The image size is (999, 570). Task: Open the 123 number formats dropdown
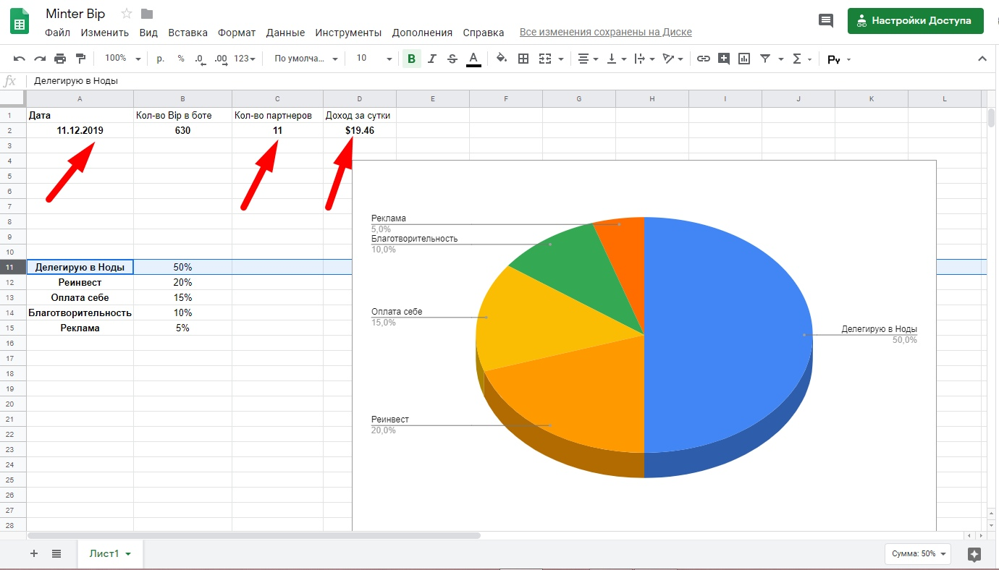[x=245, y=59]
